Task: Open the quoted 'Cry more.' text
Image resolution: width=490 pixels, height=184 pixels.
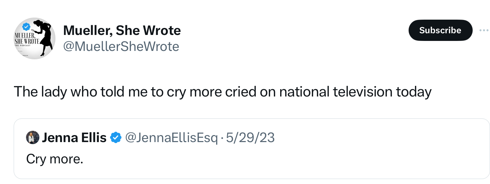Action: 55,159
